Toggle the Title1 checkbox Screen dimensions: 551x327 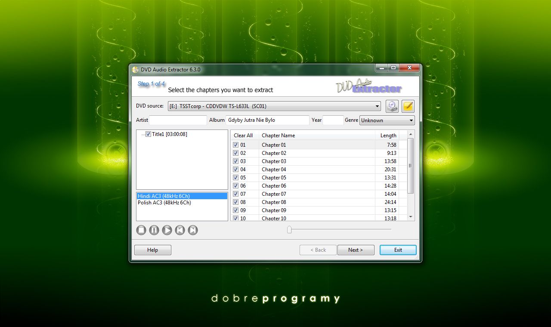tap(148, 134)
